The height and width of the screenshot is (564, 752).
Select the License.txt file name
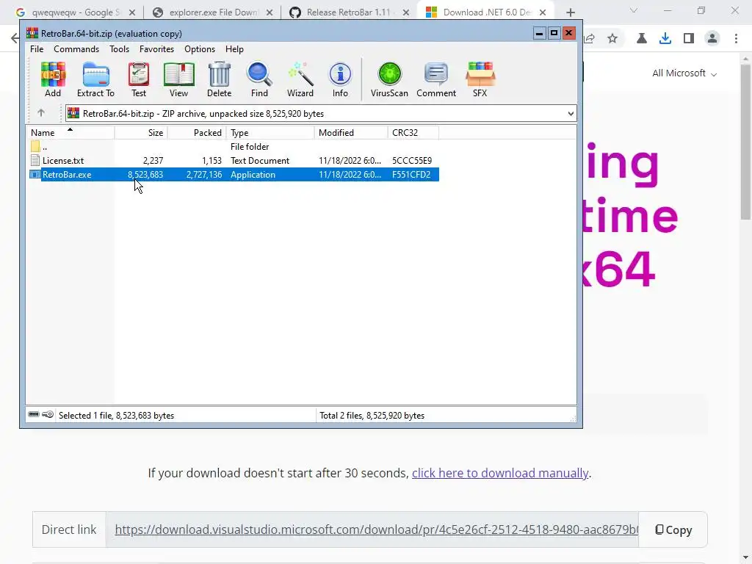pos(63,161)
